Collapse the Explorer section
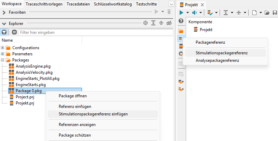Viewport: 278px width, 141px height. click(x=4, y=24)
